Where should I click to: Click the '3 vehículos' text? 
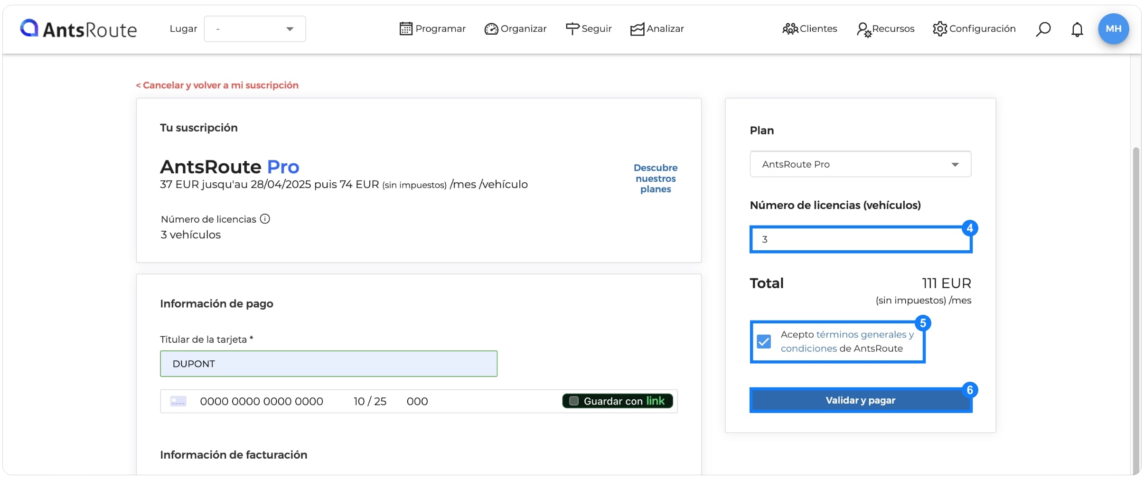[x=191, y=235]
